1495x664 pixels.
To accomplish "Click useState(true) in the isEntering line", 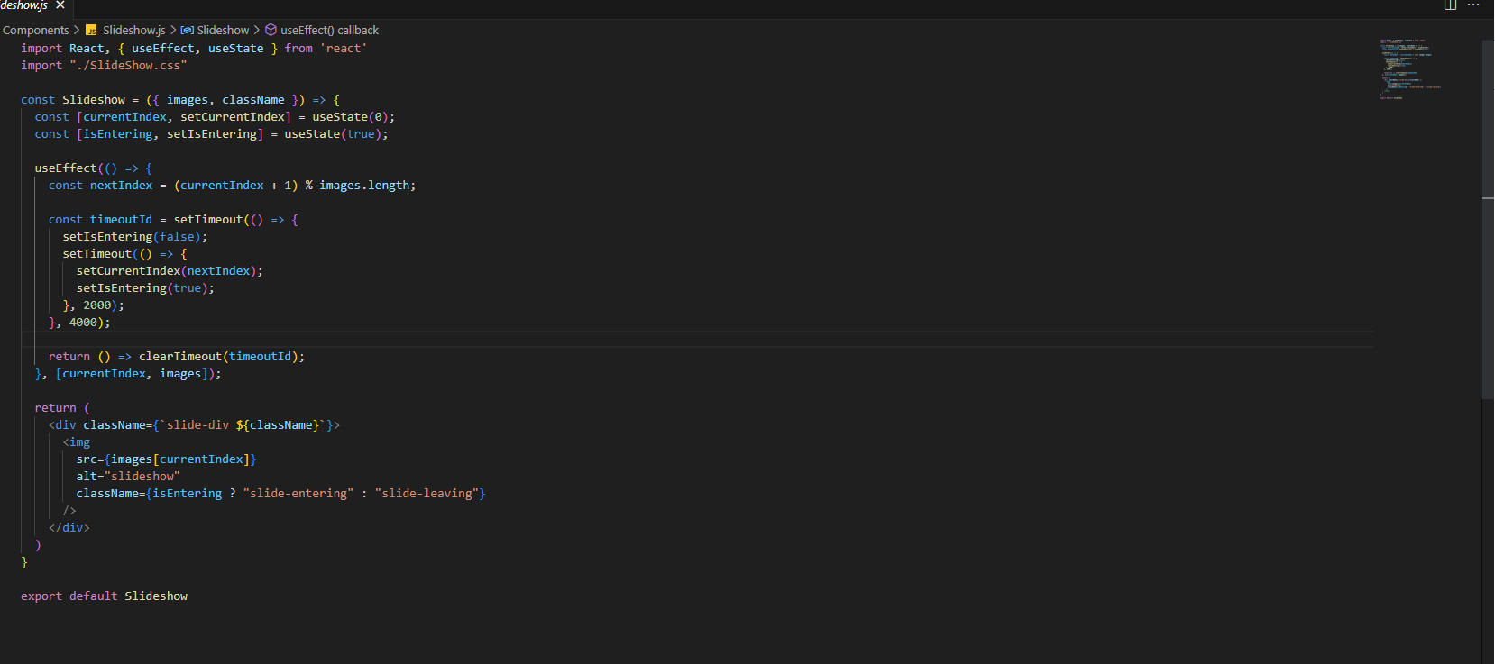I will tap(333, 134).
